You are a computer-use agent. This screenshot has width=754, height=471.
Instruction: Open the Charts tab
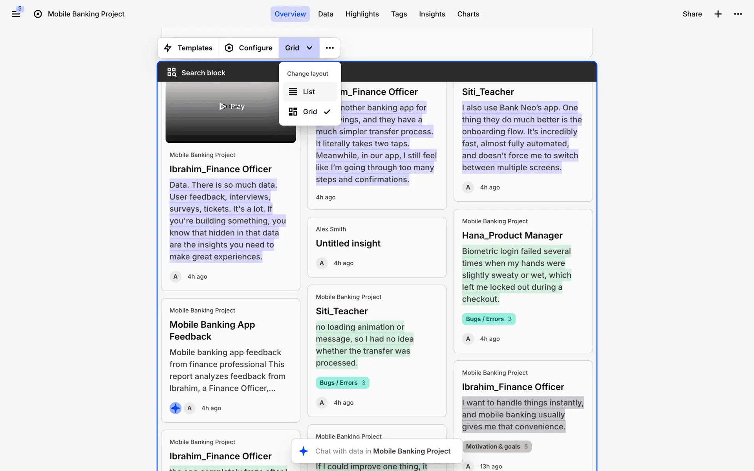(x=468, y=14)
